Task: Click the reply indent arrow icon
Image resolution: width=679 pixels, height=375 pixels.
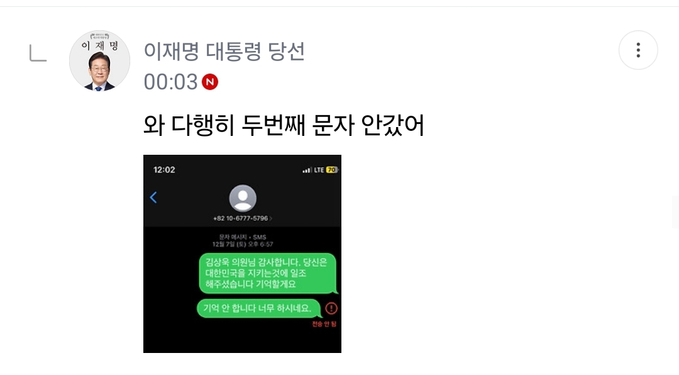Action: pos(38,53)
